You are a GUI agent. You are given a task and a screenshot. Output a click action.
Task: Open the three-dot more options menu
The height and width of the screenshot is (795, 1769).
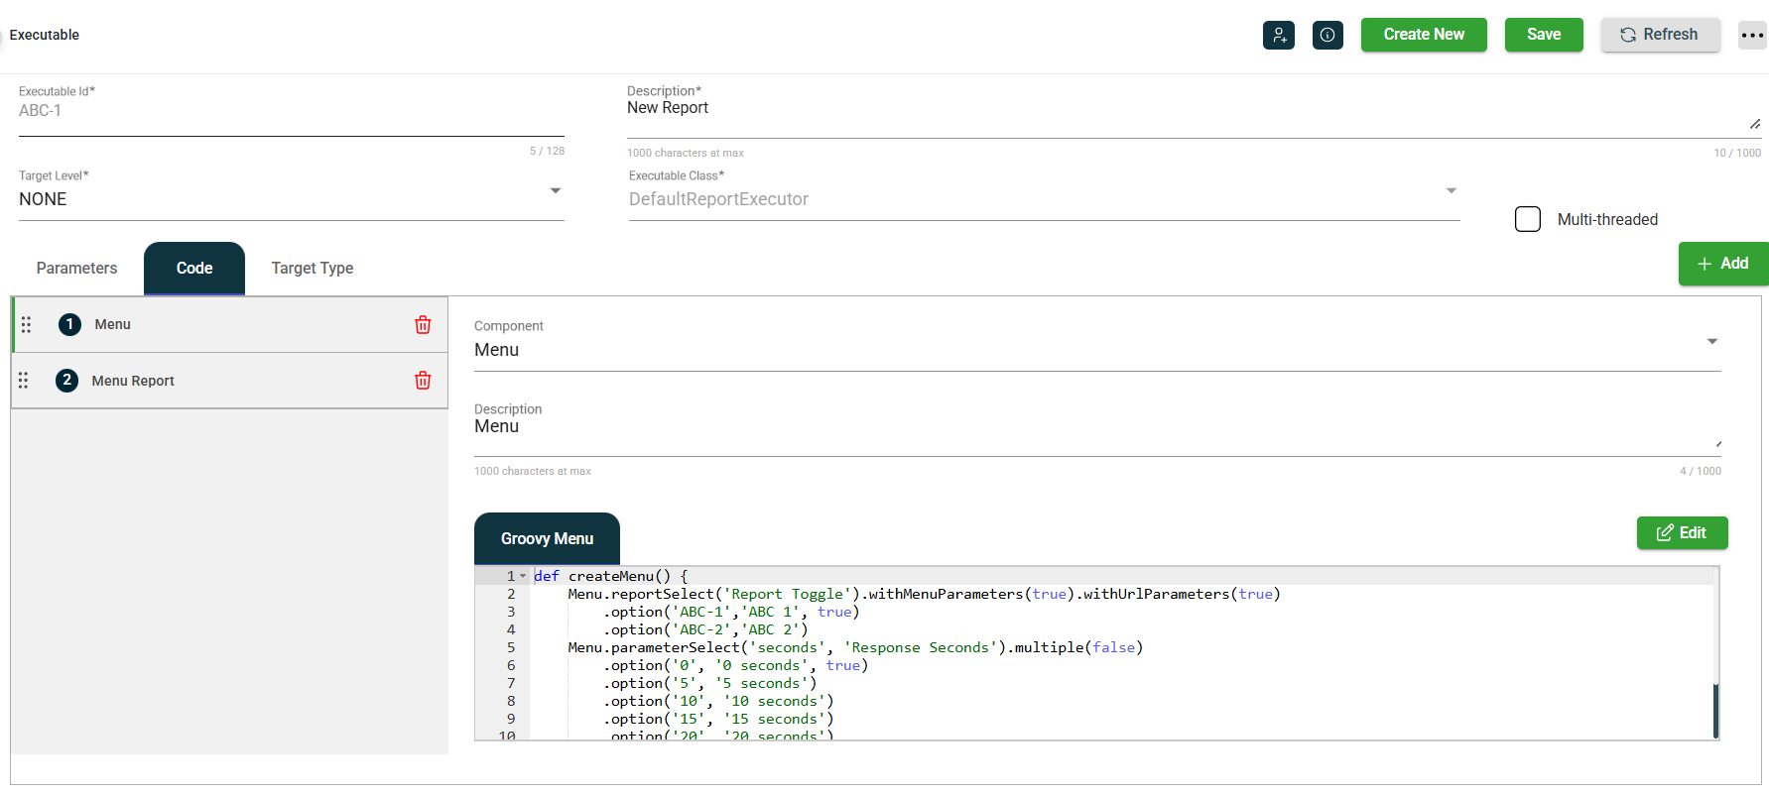pyautogui.click(x=1752, y=35)
